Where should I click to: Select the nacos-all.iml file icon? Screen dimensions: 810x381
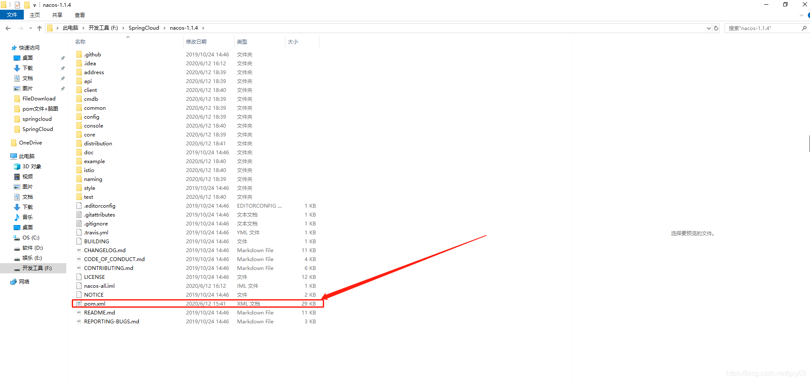tap(79, 286)
